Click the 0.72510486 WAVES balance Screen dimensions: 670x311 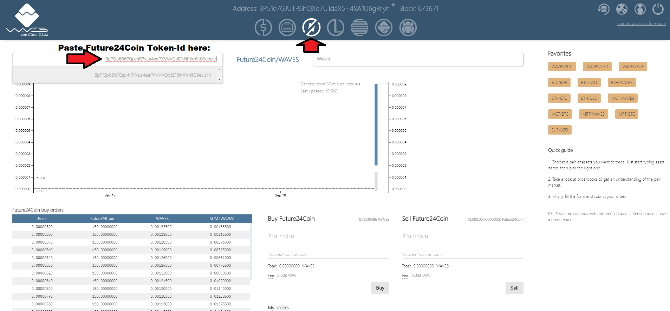pos(374,220)
